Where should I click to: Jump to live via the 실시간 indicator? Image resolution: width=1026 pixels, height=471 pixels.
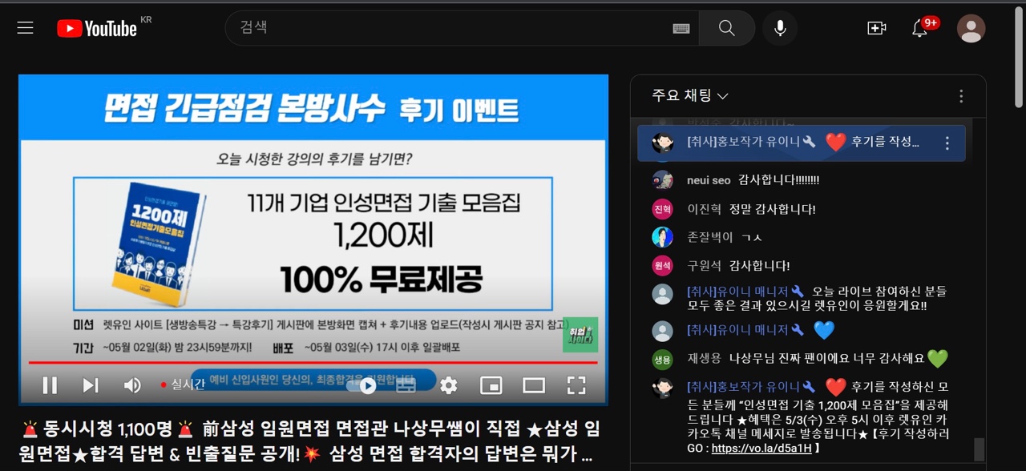183,384
